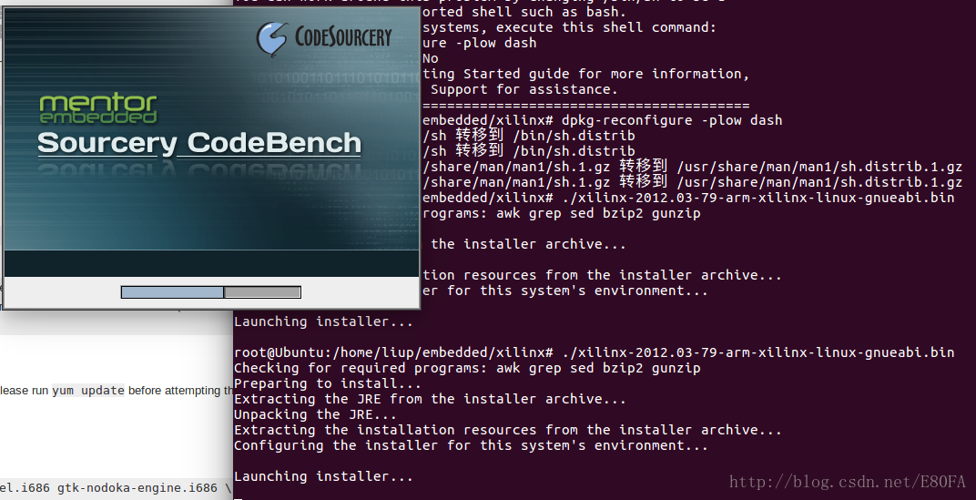Screen dimensions: 976x500
Task: Click the Mentor Embedded logo
Action: click(98, 108)
